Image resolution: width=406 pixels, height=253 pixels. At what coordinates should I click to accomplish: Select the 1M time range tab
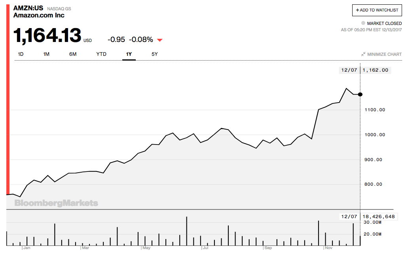[46, 54]
